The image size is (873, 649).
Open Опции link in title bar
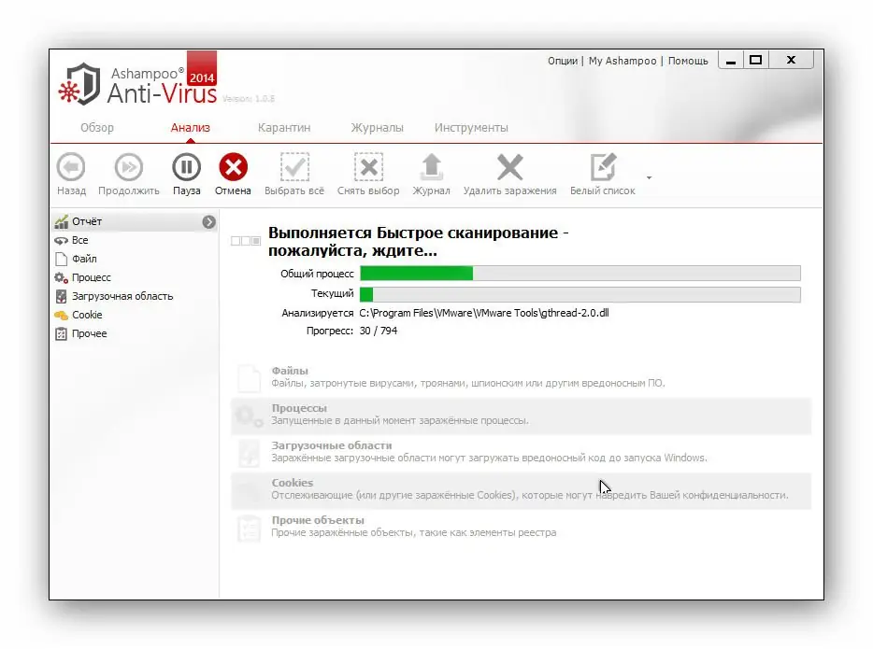[563, 61]
